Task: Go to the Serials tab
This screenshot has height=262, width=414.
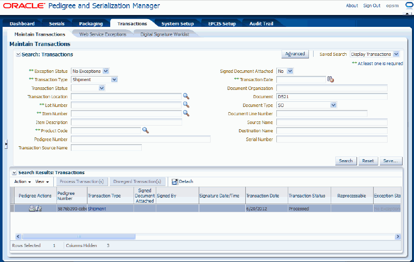Action: (x=57, y=24)
